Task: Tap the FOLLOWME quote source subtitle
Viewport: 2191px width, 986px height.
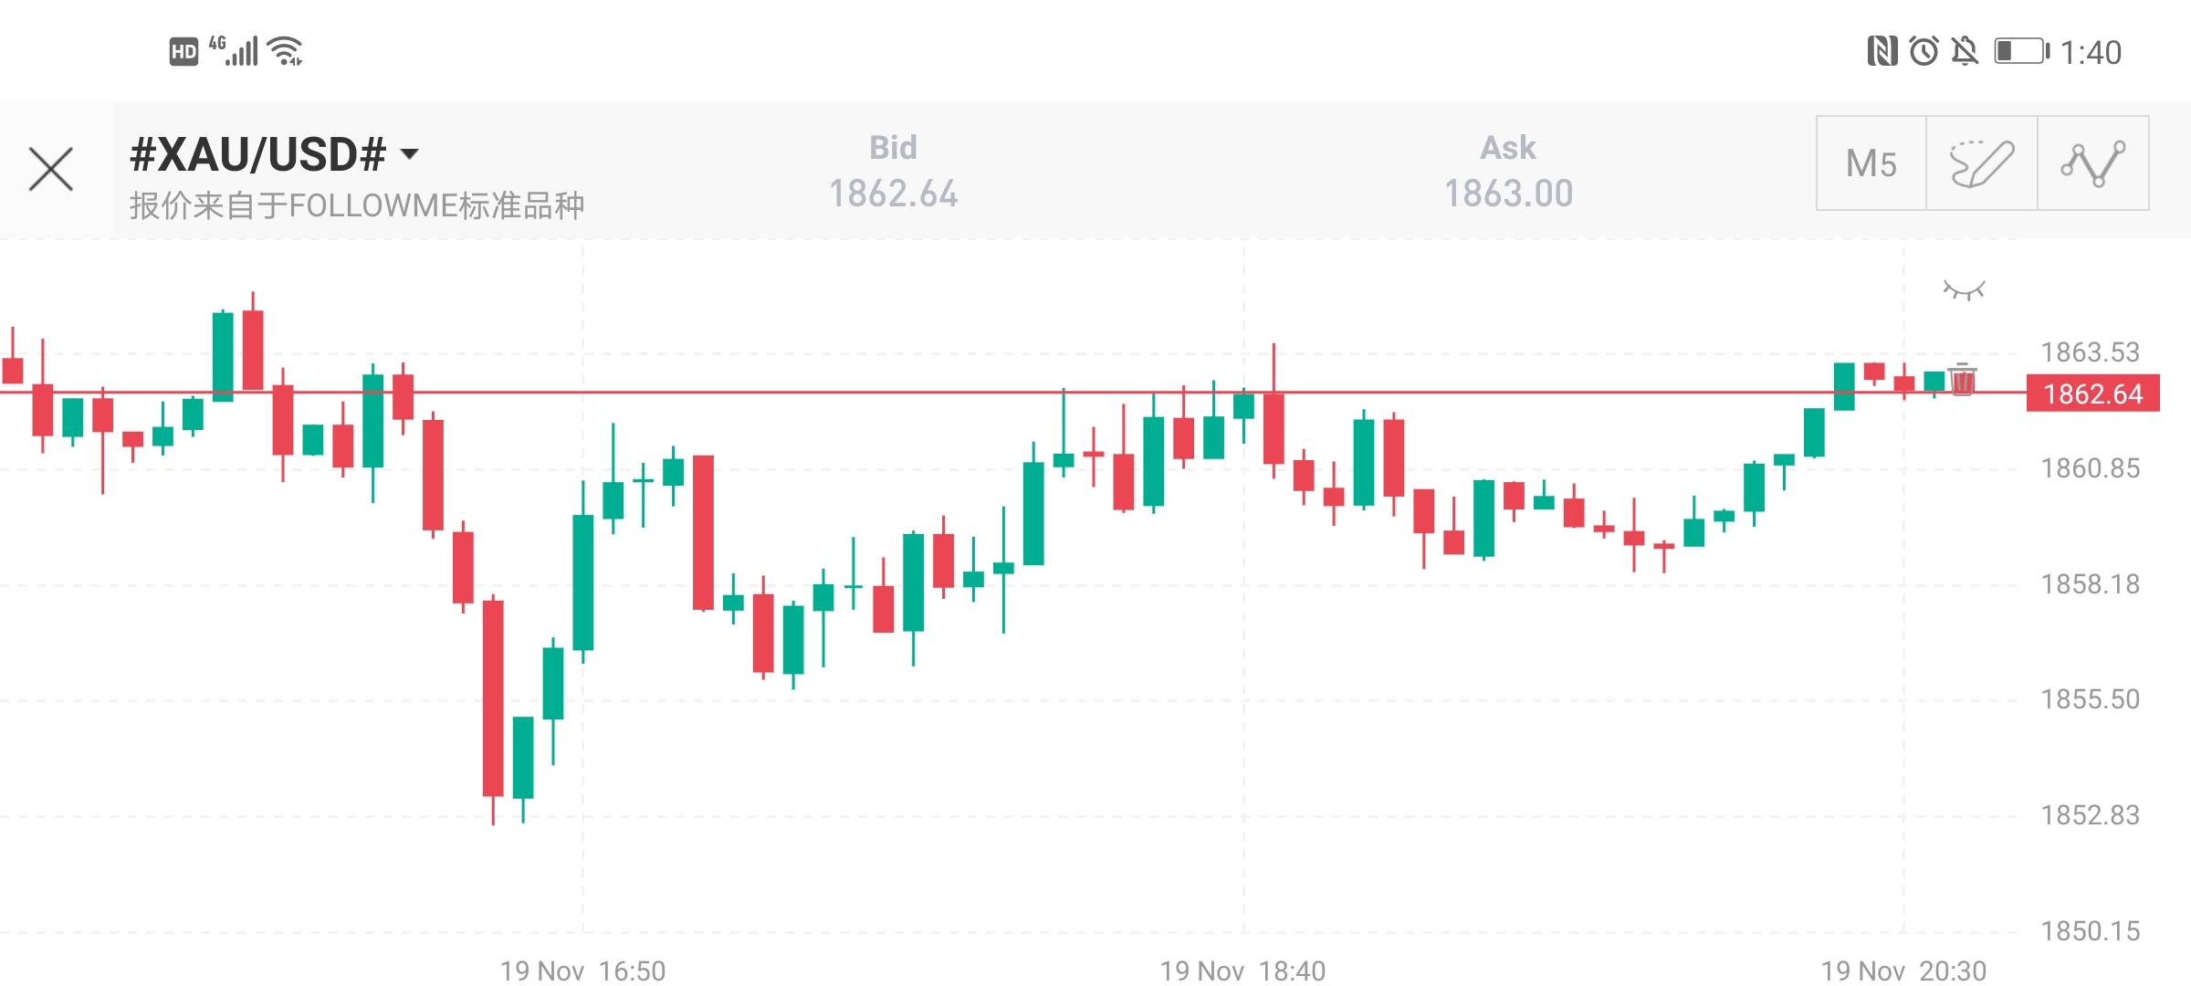Action: 356,206
